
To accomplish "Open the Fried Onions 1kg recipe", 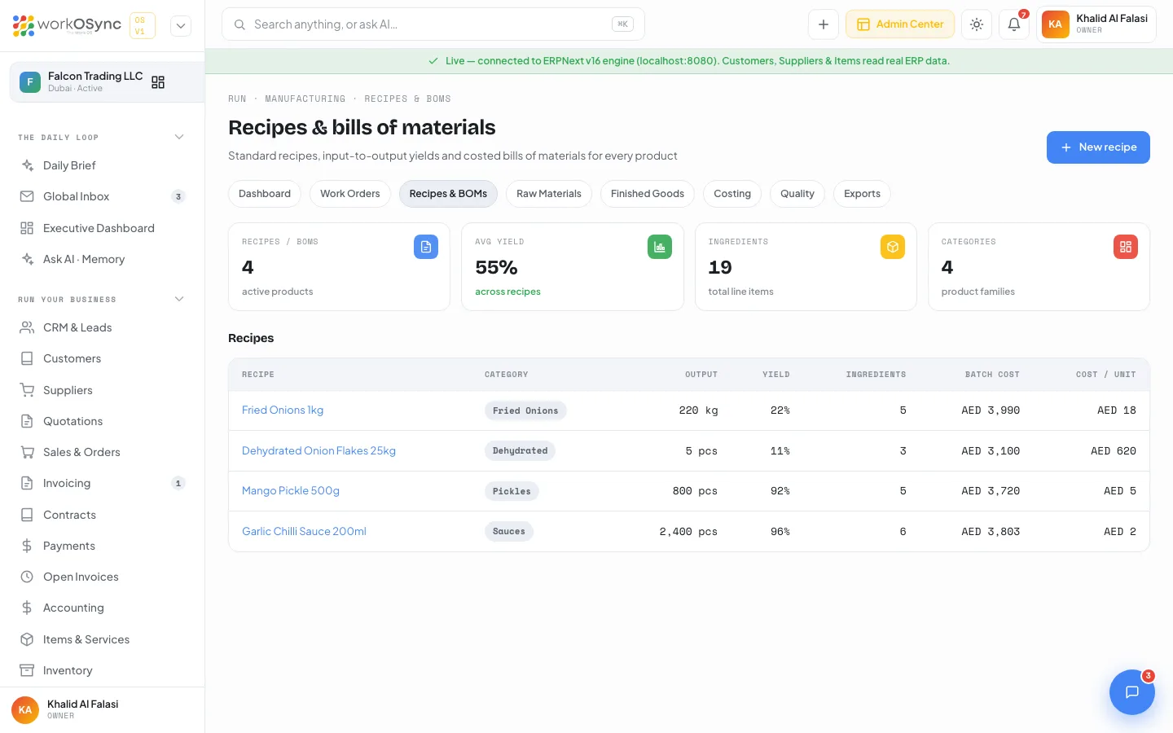I will tap(283, 410).
